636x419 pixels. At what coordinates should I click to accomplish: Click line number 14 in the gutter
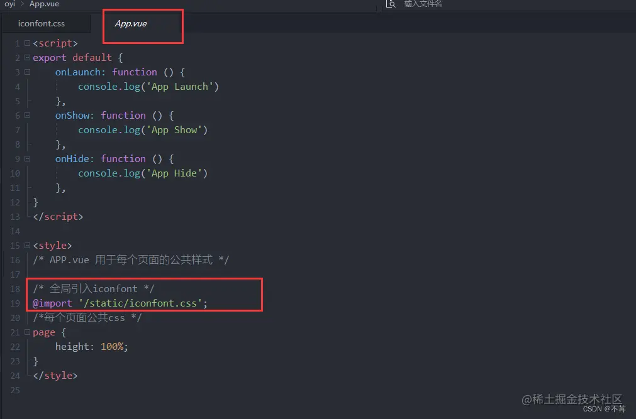tap(15, 231)
